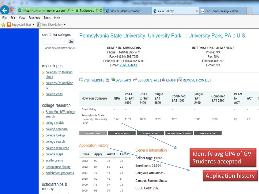Switch to the View Student Summary tab

point(128,11)
